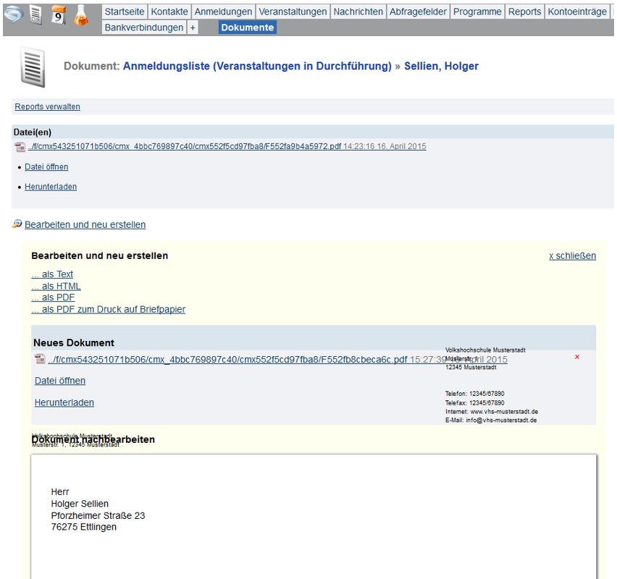
Task: Click magnifier icon next to Bearbeiten und neu erstellen
Action: tap(17, 224)
